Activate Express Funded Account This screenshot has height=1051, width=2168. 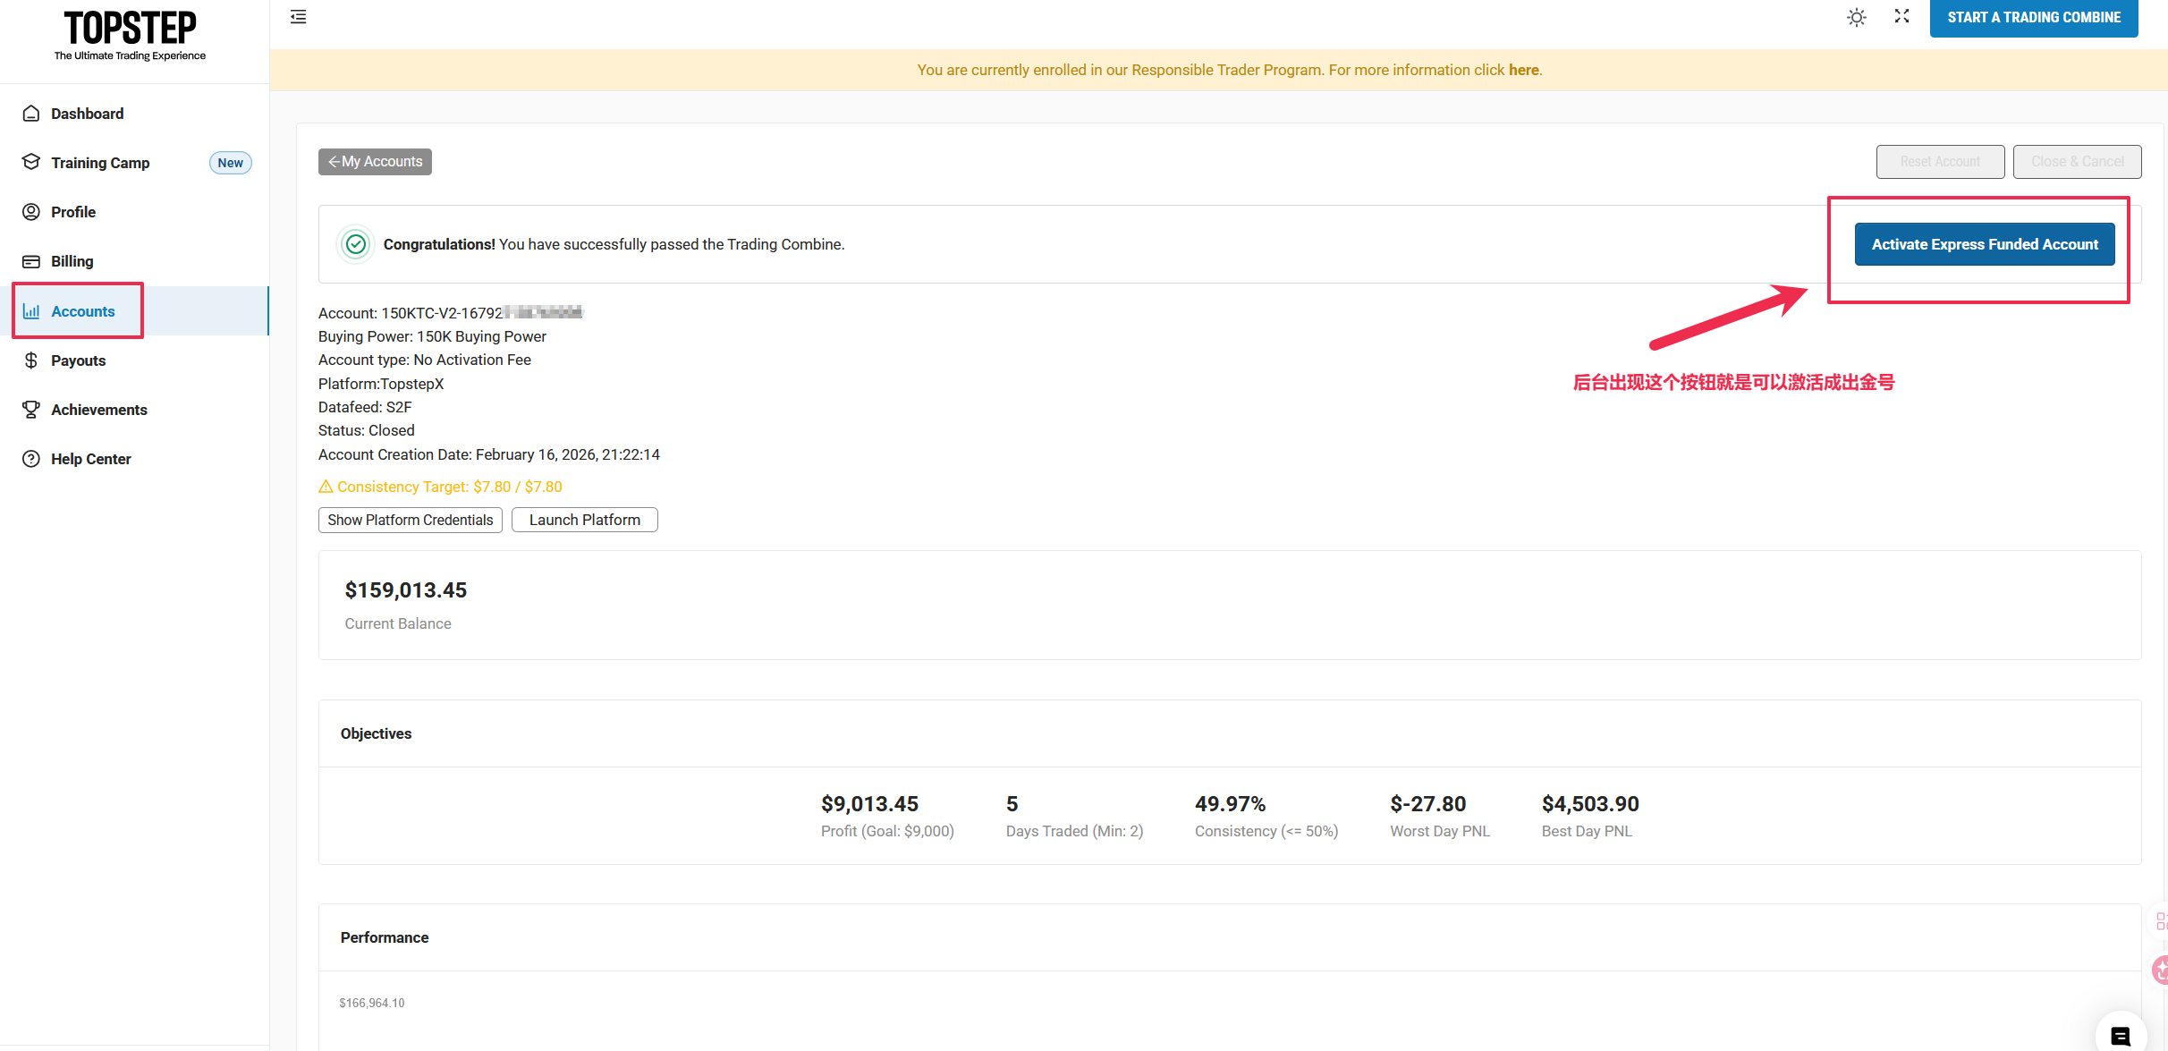[x=1985, y=244]
